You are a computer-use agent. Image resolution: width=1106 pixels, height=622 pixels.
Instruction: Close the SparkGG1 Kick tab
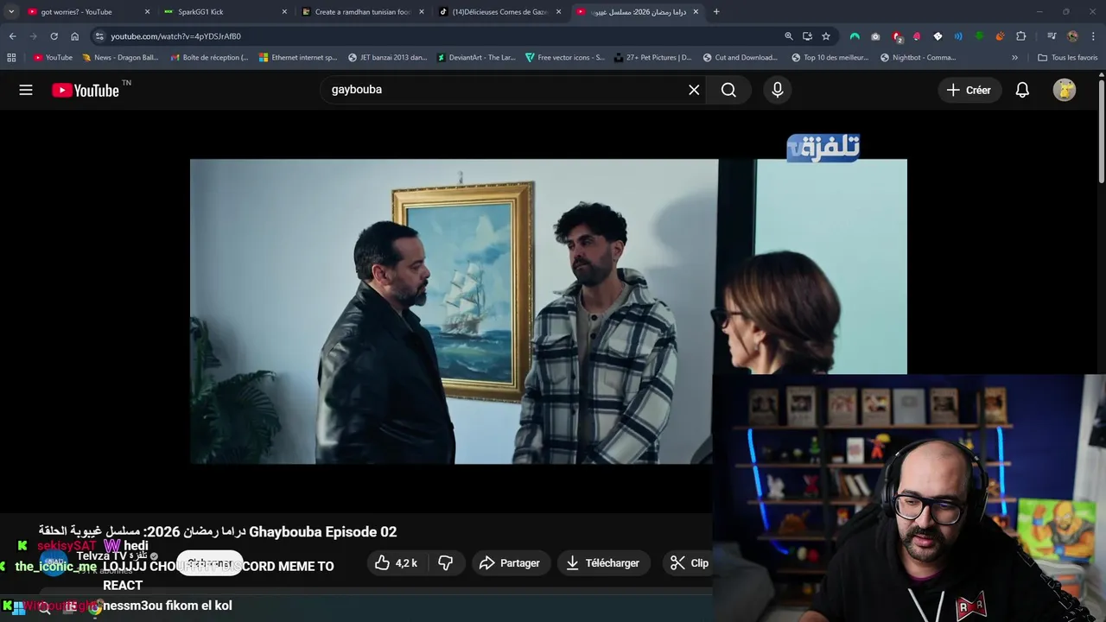coord(284,12)
